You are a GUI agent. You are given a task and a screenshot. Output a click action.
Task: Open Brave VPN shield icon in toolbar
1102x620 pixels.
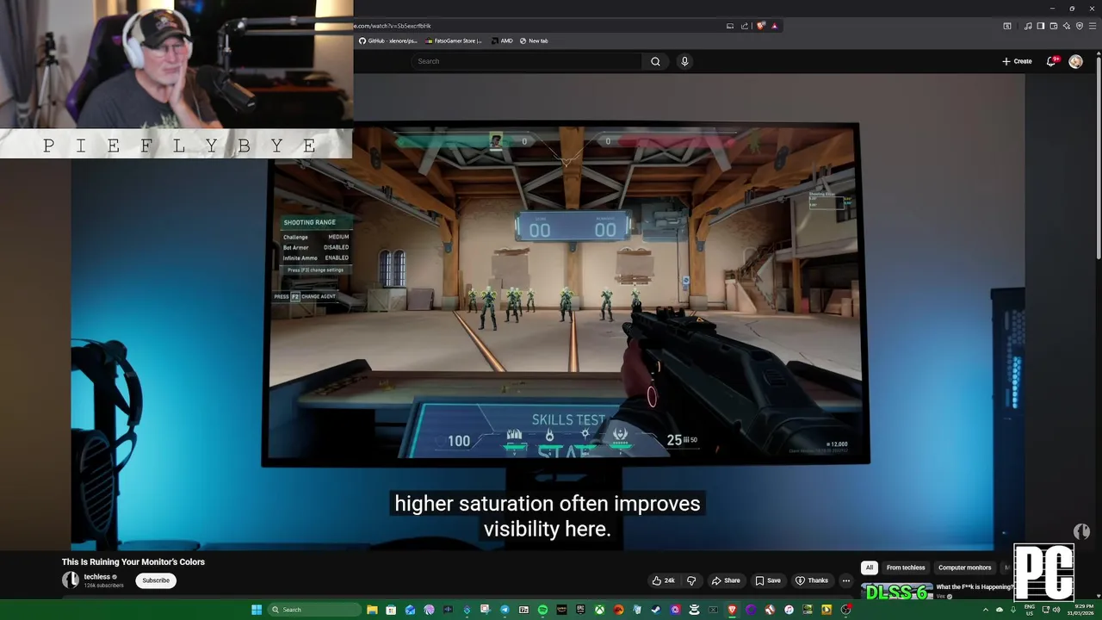(x=1079, y=26)
